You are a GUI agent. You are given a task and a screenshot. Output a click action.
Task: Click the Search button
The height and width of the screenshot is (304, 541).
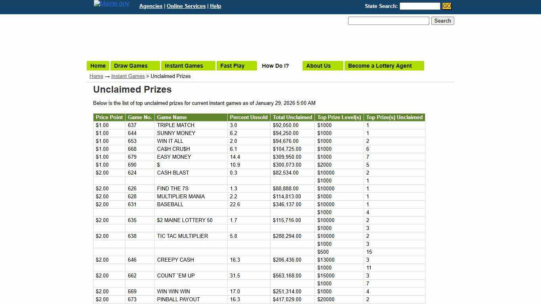(442, 21)
